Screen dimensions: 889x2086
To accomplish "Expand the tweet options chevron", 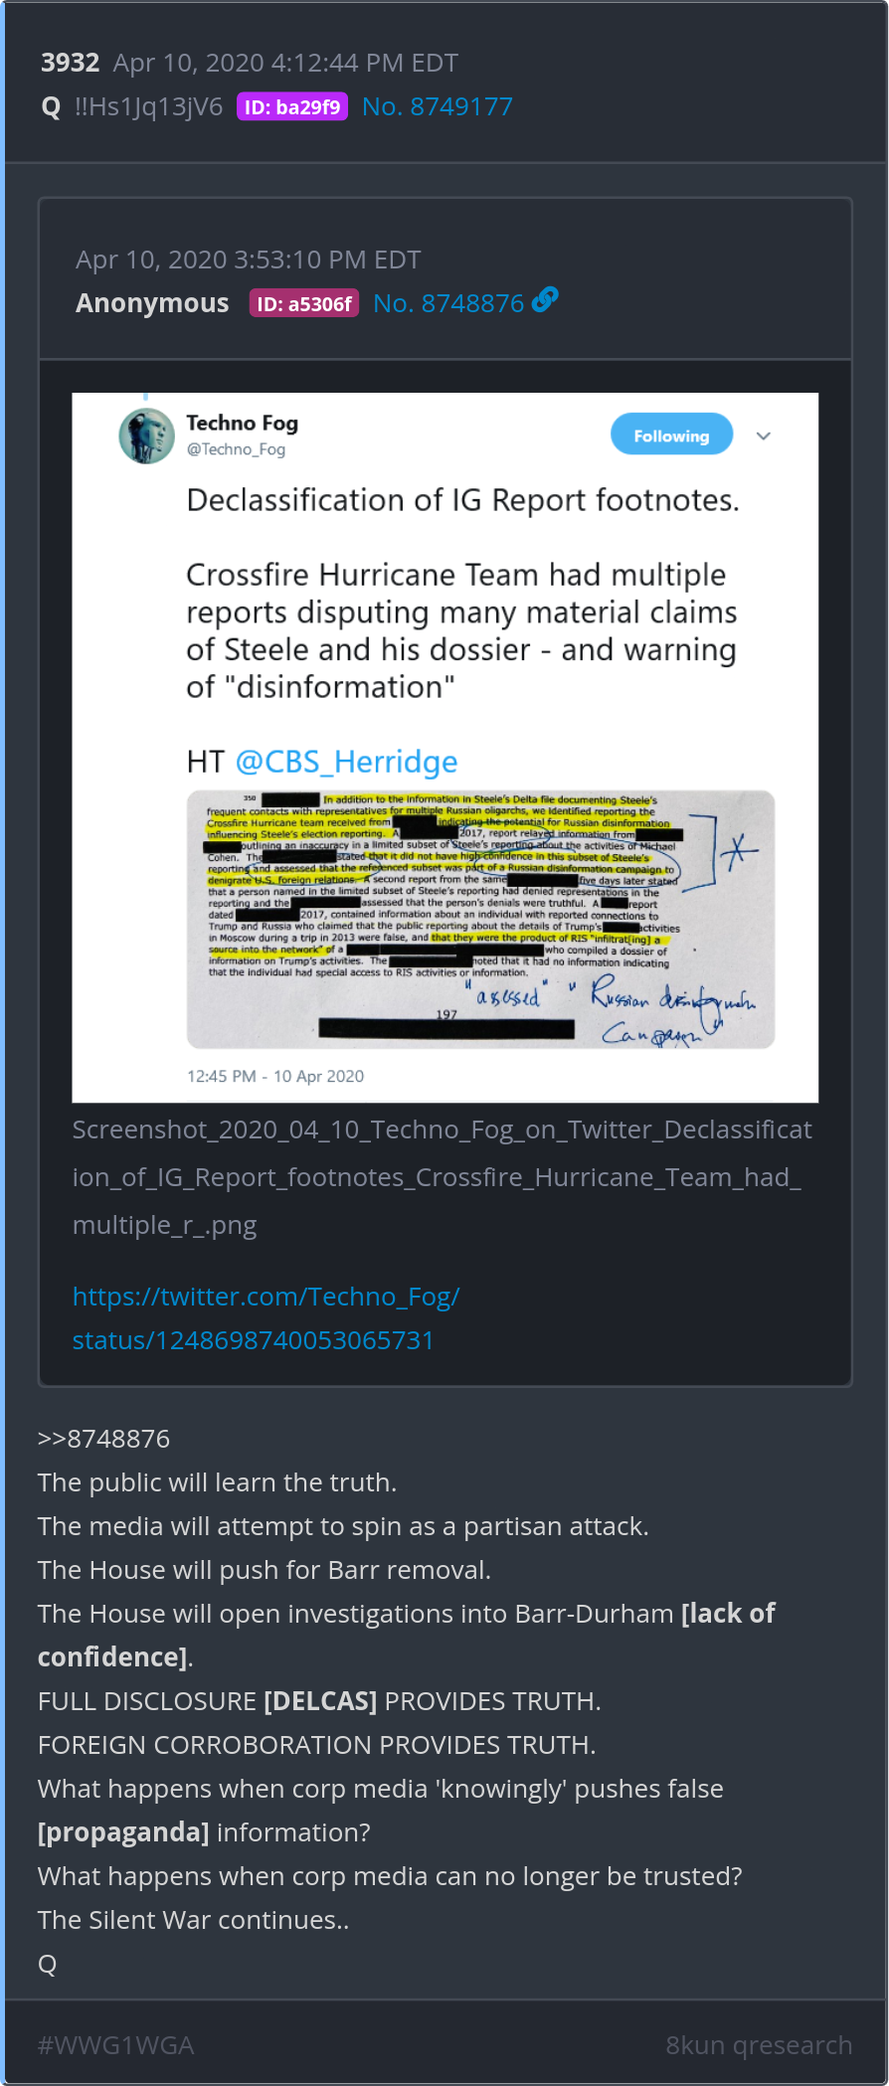I will [764, 435].
